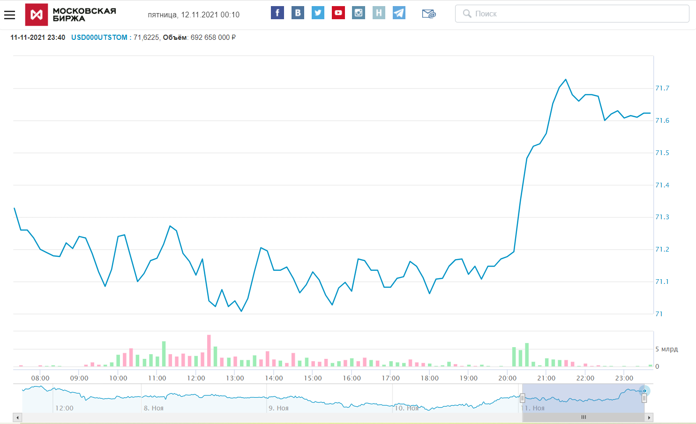Click the Moscow Exchange logo

[x=70, y=15]
